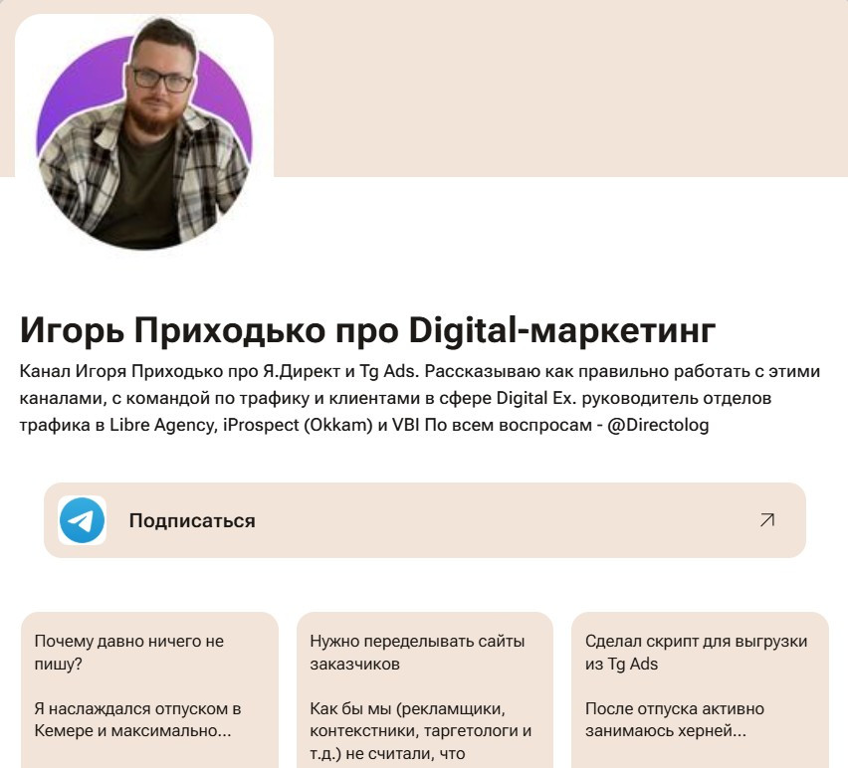Click the word Digital-маркетинг in the title
The image size is (848, 768).
point(562,329)
